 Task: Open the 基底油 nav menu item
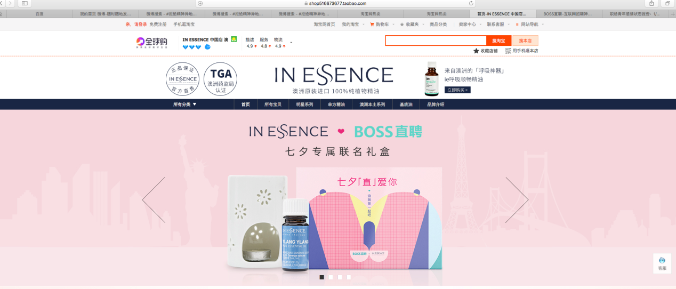coord(406,105)
